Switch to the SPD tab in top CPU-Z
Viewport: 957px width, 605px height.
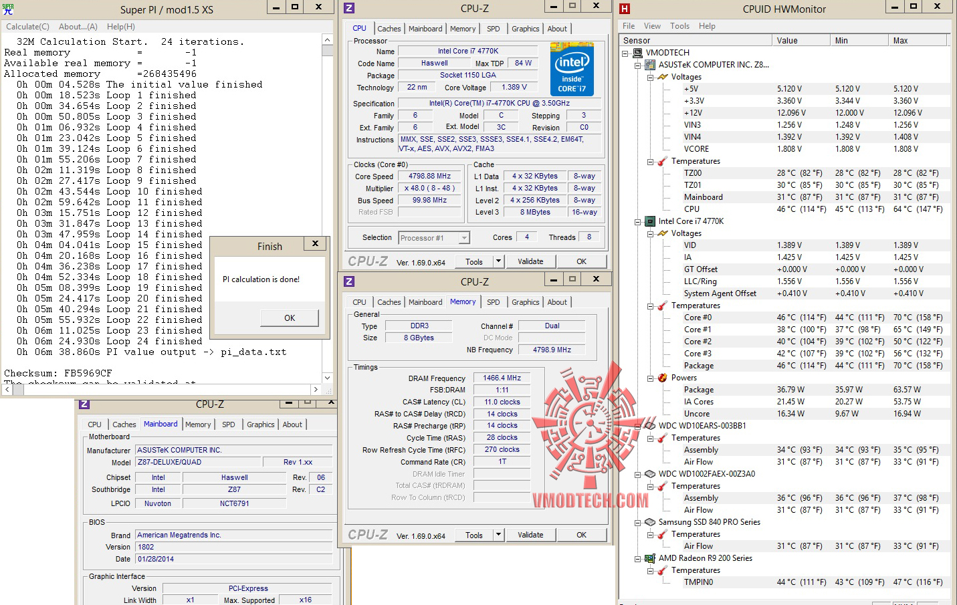point(493,29)
